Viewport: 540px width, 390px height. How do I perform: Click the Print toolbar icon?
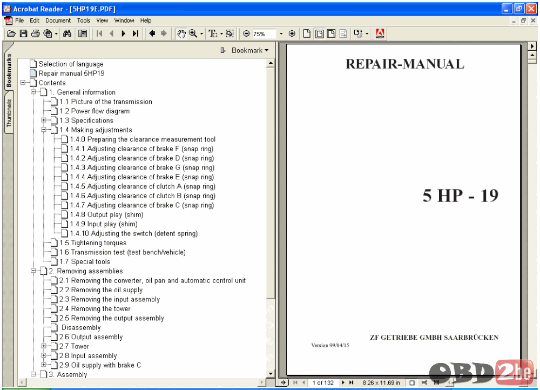pos(36,33)
